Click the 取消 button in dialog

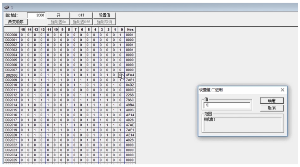(x=271, y=108)
